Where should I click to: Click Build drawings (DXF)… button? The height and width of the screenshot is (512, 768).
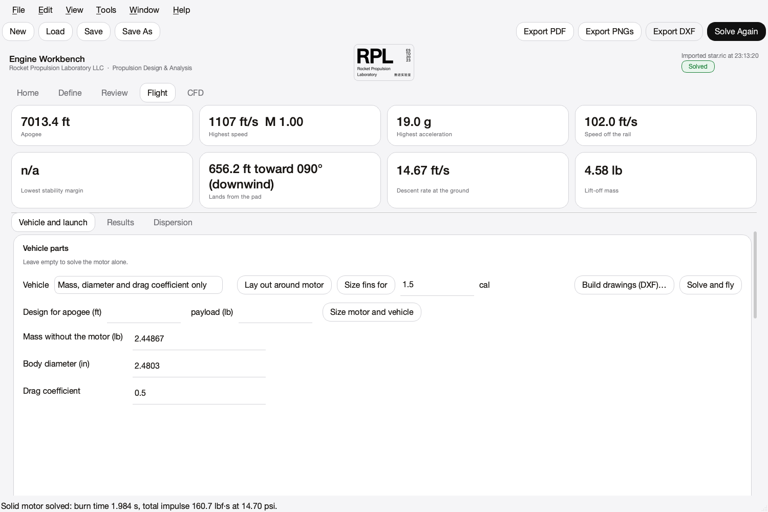coord(624,285)
